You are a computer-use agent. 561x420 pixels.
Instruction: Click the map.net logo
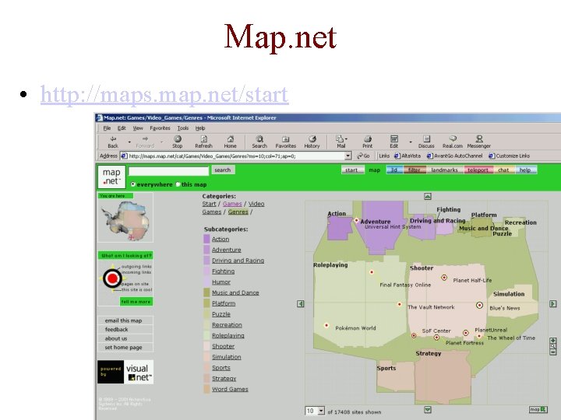coord(111,177)
